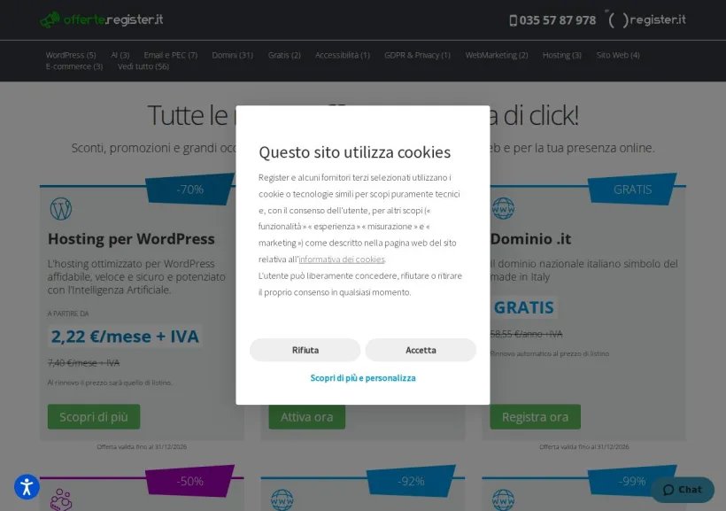Accept cookies with the Accetta button
The width and height of the screenshot is (726, 511).
tap(421, 350)
